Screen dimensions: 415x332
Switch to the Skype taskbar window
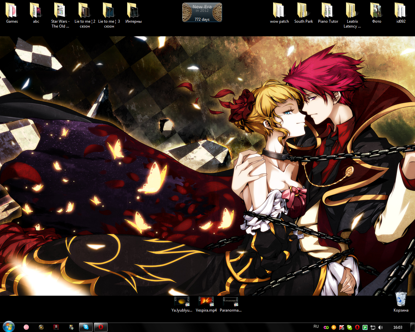tap(86, 327)
